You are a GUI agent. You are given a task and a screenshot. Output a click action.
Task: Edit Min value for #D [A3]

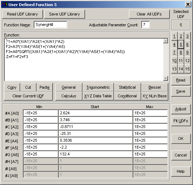pyautogui.click(x=41, y=134)
